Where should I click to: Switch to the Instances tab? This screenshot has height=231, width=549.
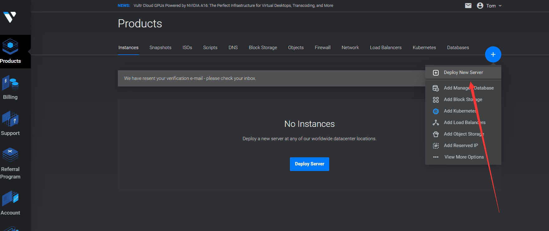pos(128,48)
